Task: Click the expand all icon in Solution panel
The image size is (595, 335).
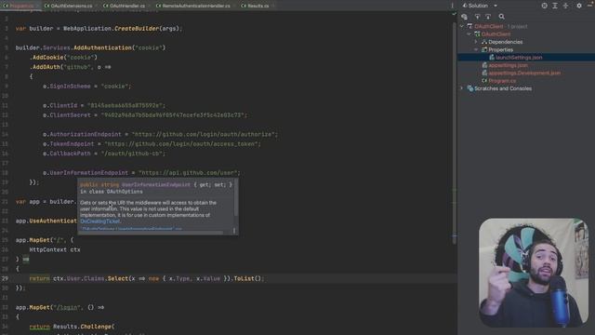Action: (555, 6)
